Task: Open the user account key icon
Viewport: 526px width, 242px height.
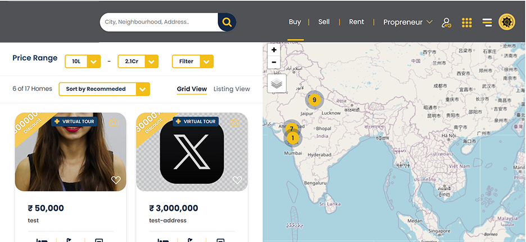Action: [446, 22]
